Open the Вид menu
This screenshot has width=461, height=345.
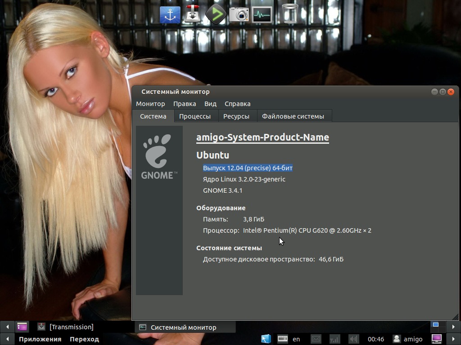(210, 104)
